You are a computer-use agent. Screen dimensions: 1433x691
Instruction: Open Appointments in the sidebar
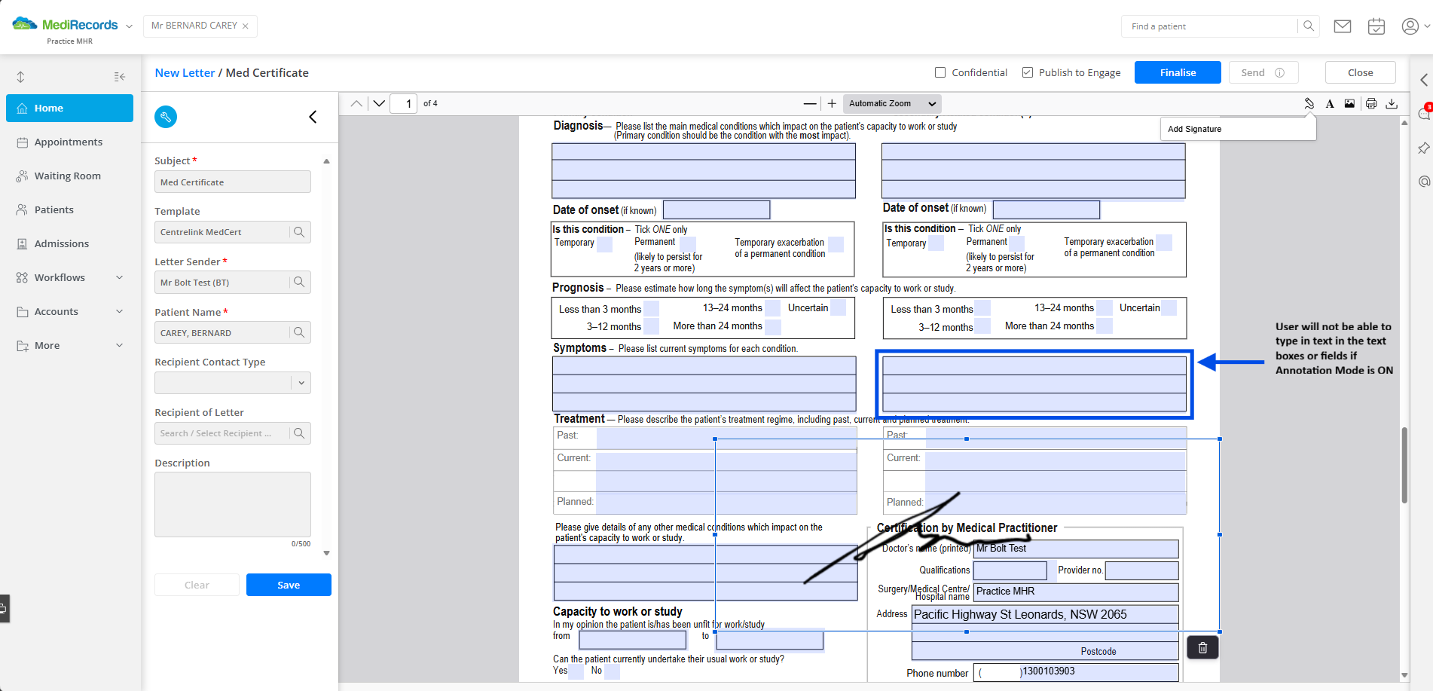pyautogui.click(x=69, y=142)
